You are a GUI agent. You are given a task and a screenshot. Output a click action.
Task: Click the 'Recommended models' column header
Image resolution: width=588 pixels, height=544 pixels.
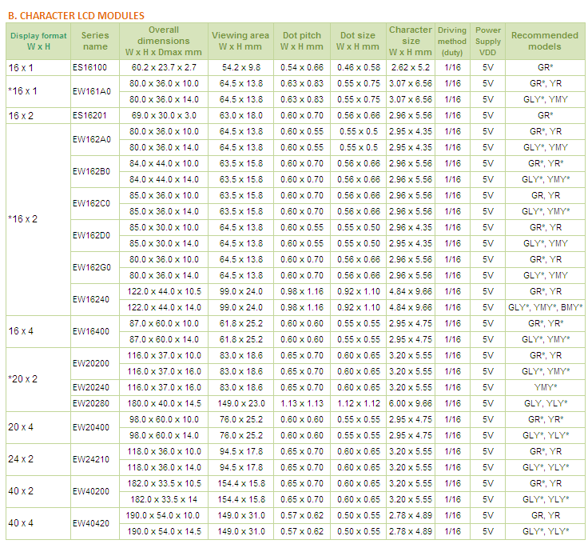coord(545,42)
